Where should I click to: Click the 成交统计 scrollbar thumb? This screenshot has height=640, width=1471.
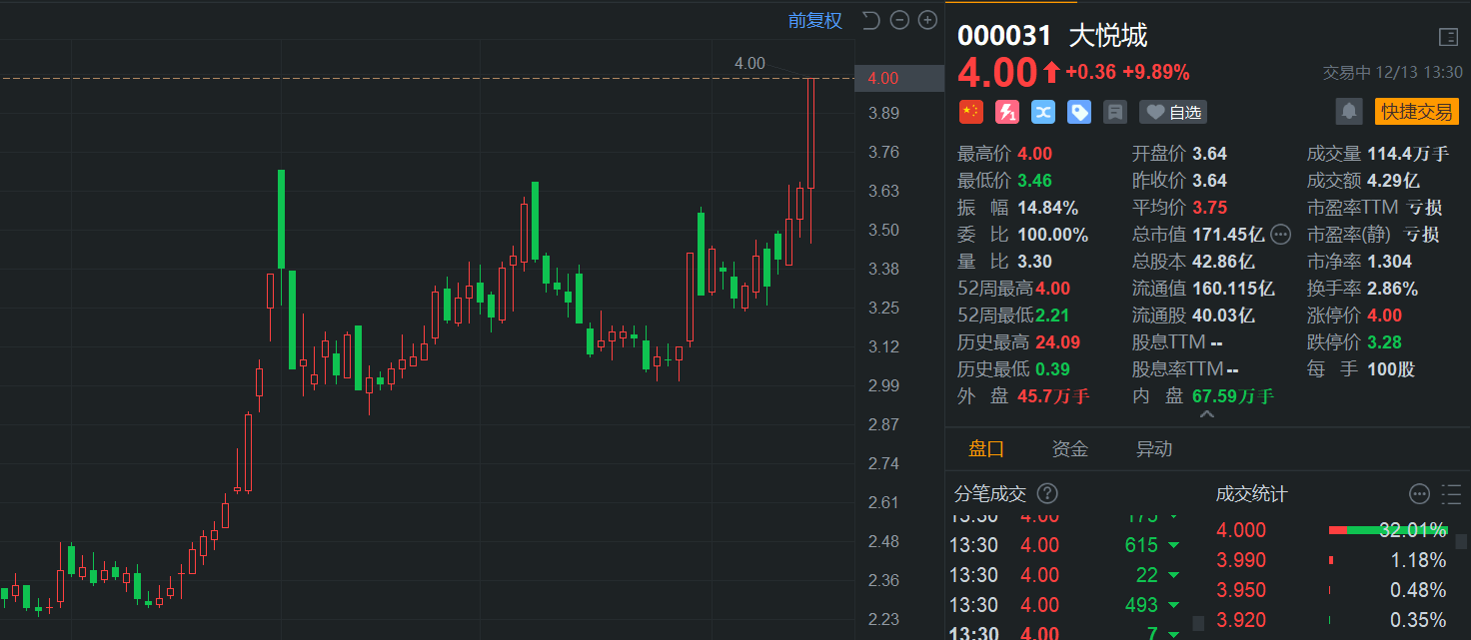point(1461,541)
